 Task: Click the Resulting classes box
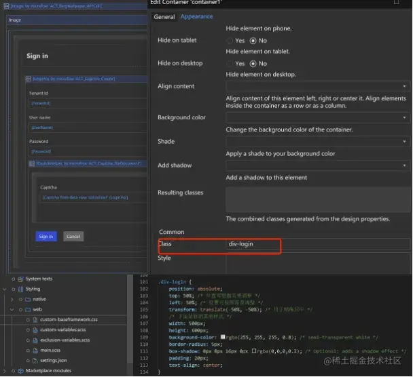(x=318, y=199)
